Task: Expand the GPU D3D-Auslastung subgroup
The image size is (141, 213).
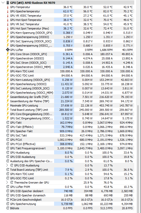Action: (7, 165)
